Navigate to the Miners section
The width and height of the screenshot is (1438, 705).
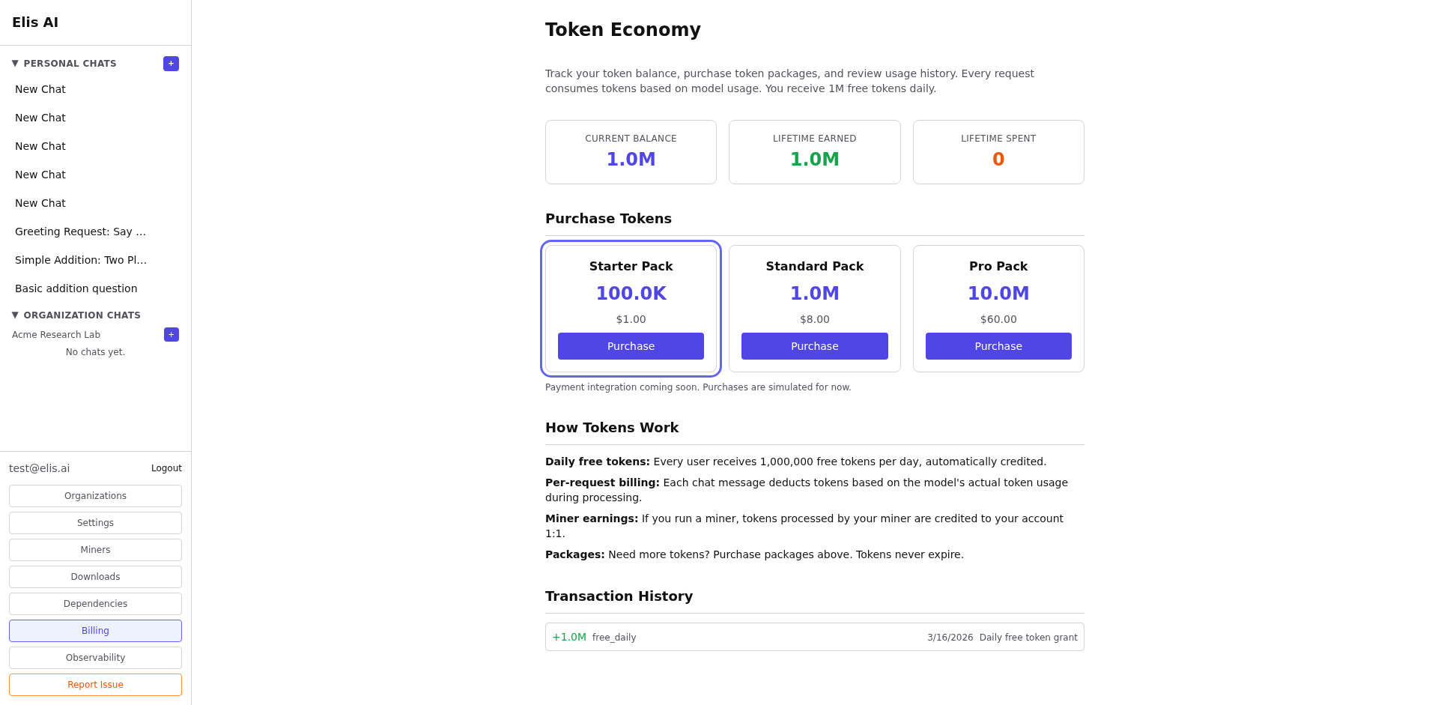point(95,549)
